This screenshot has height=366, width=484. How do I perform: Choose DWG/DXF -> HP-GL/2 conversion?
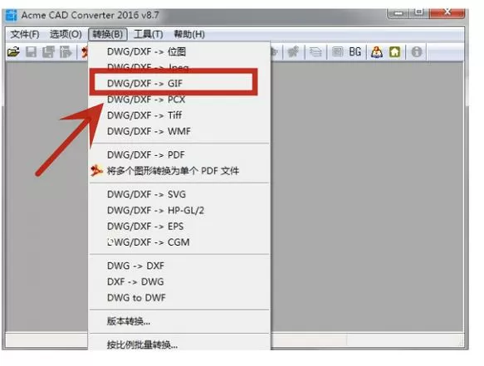(179, 211)
